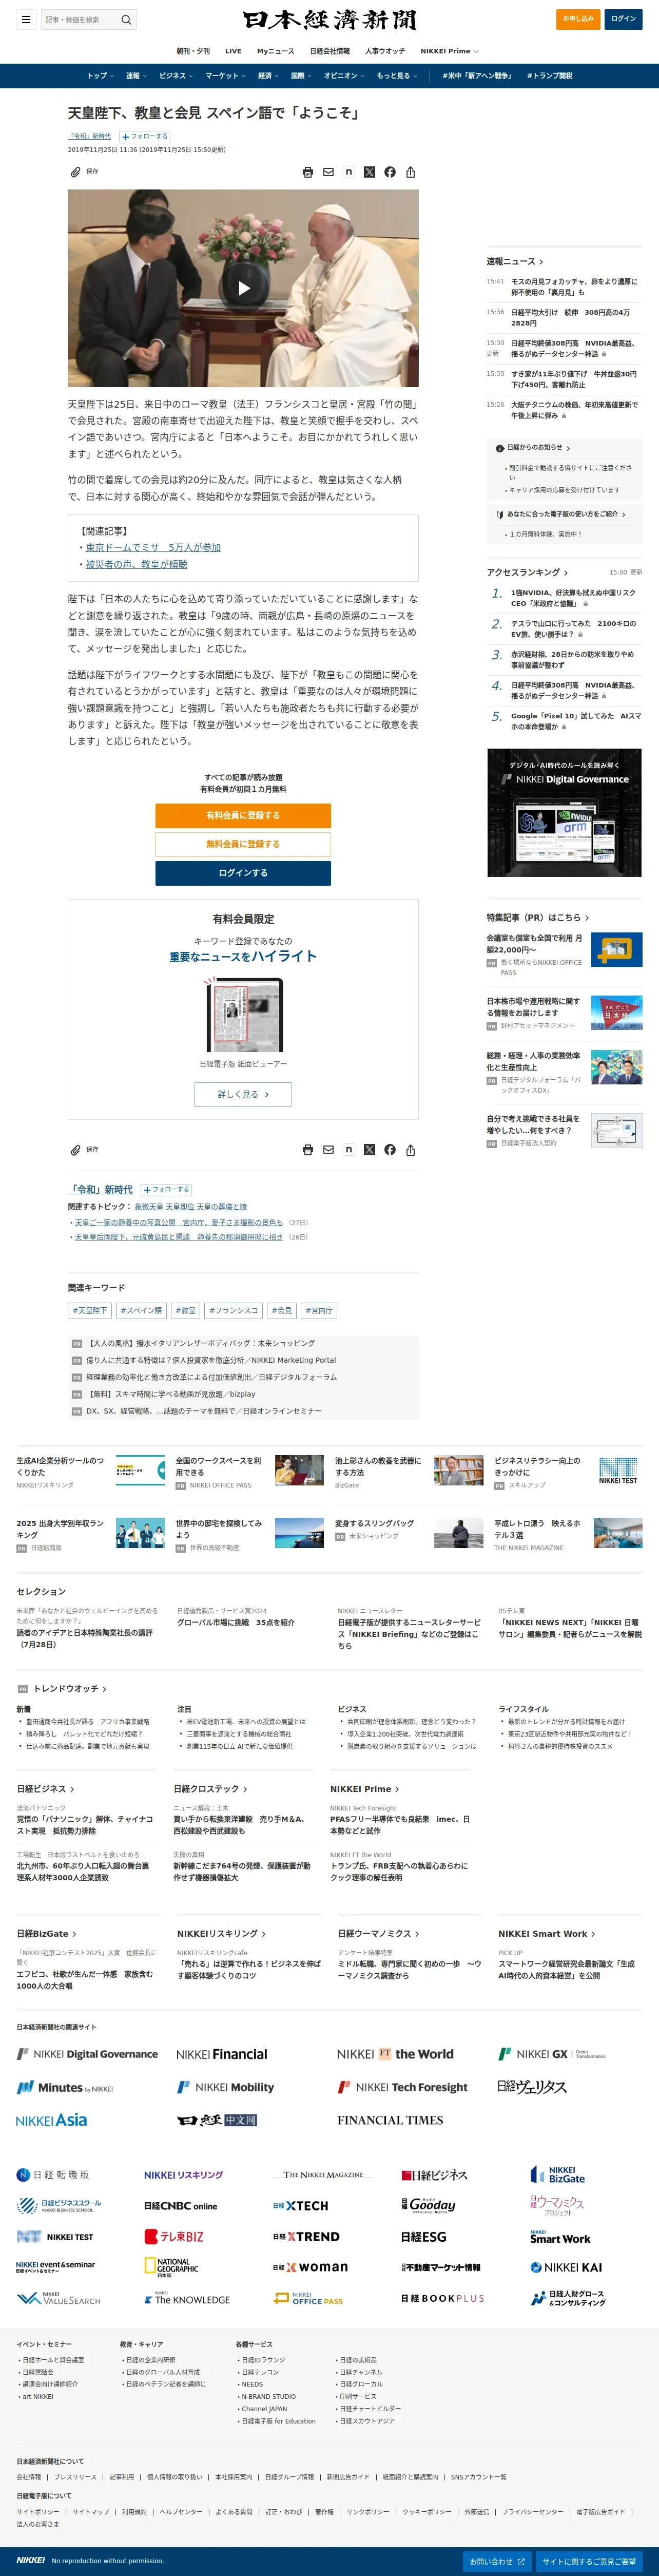Open the NIKKEI Digital Governance logo link

pos(87,2054)
